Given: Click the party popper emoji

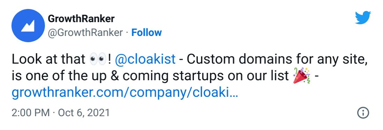Looking at the screenshot, I should click(x=302, y=76).
